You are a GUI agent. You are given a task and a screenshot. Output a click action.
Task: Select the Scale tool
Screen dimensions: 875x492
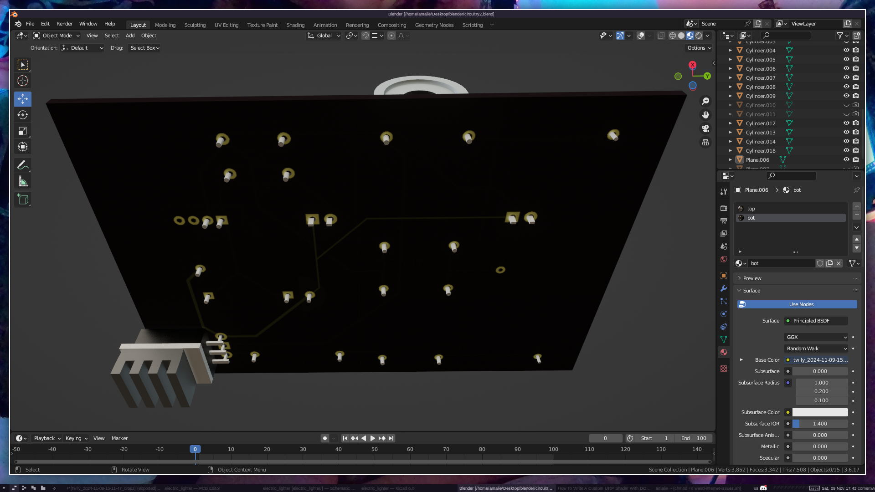click(x=23, y=131)
